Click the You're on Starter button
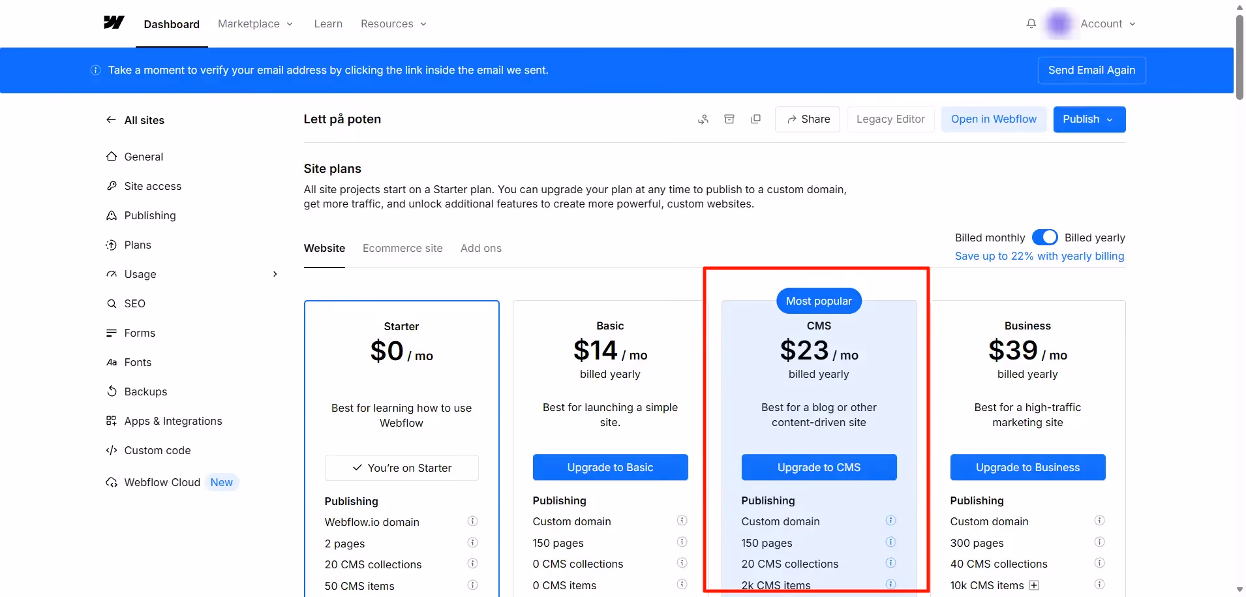1246x597 pixels. [x=401, y=468]
